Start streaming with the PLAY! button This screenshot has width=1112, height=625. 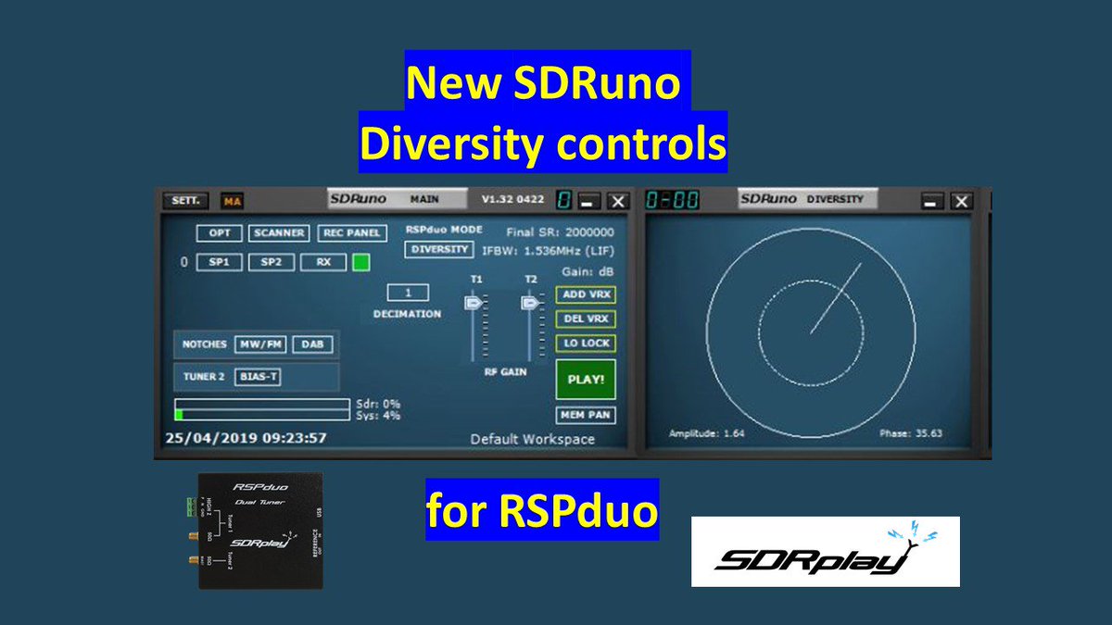click(x=586, y=379)
